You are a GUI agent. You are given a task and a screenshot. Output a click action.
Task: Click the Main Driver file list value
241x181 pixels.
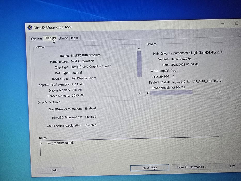(197, 53)
